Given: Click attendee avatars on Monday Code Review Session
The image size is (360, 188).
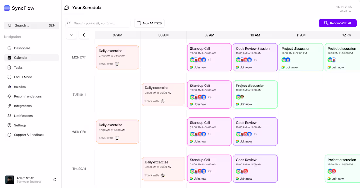Looking at the screenshot, I should [x=244, y=60].
